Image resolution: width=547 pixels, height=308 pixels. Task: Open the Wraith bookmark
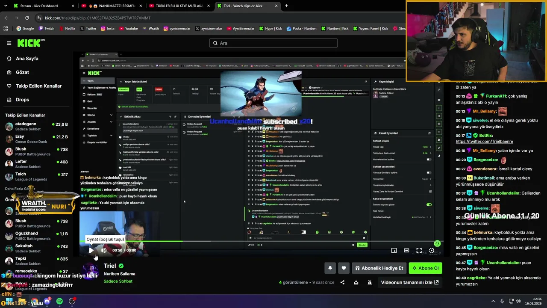click(150, 29)
